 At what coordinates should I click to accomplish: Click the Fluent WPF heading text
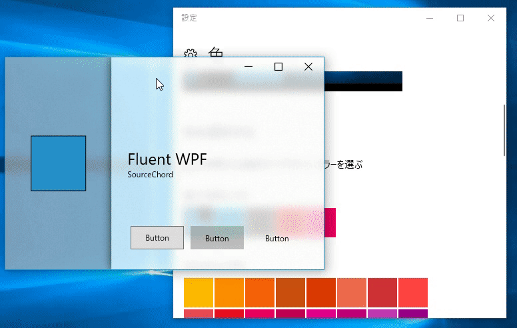(x=167, y=159)
